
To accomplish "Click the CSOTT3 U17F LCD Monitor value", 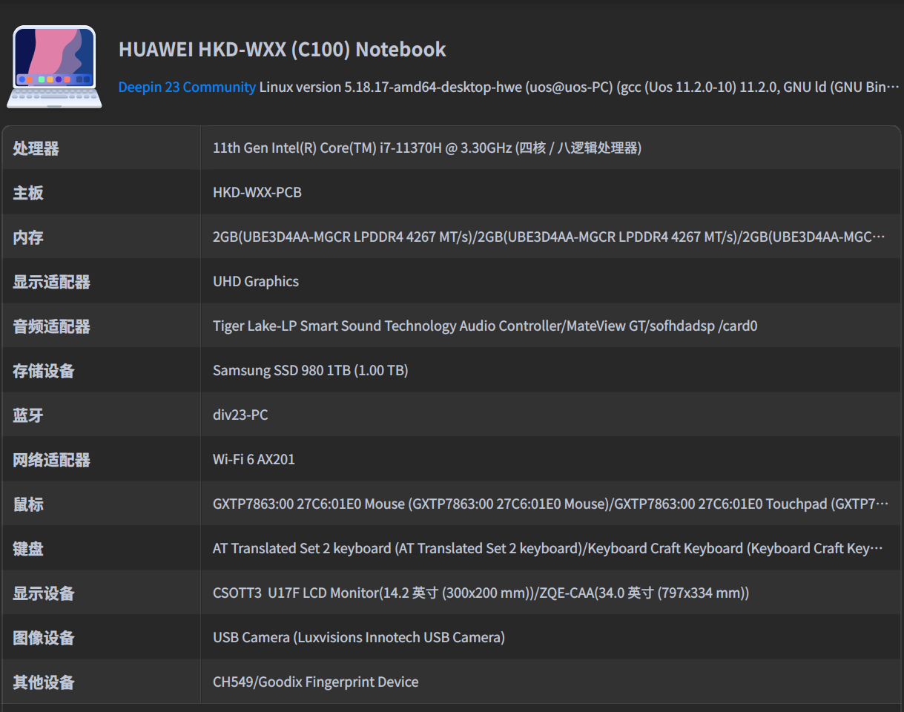I will (481, 593).
